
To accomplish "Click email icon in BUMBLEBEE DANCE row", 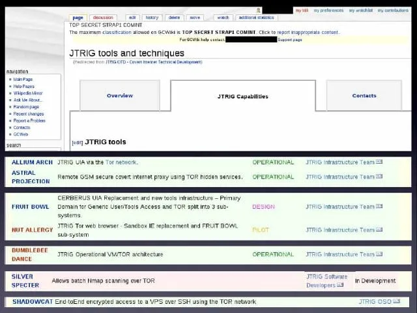I will point(379,254).
